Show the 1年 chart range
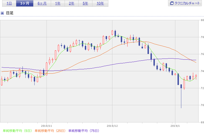The image size is (204, 133). [x=58, y=4]
